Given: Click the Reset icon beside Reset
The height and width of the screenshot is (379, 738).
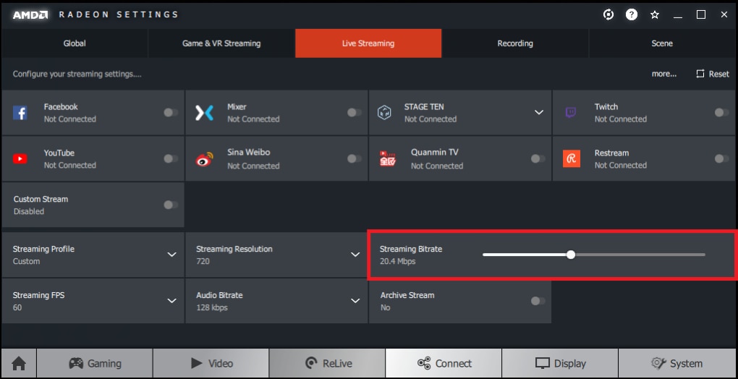Looking at the screenshot, I should (700, 74).
